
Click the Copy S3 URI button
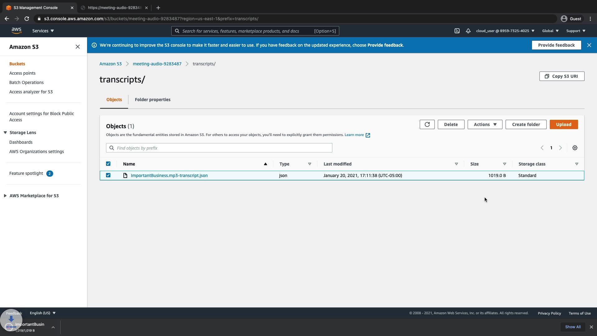click(x=562, y=76)
